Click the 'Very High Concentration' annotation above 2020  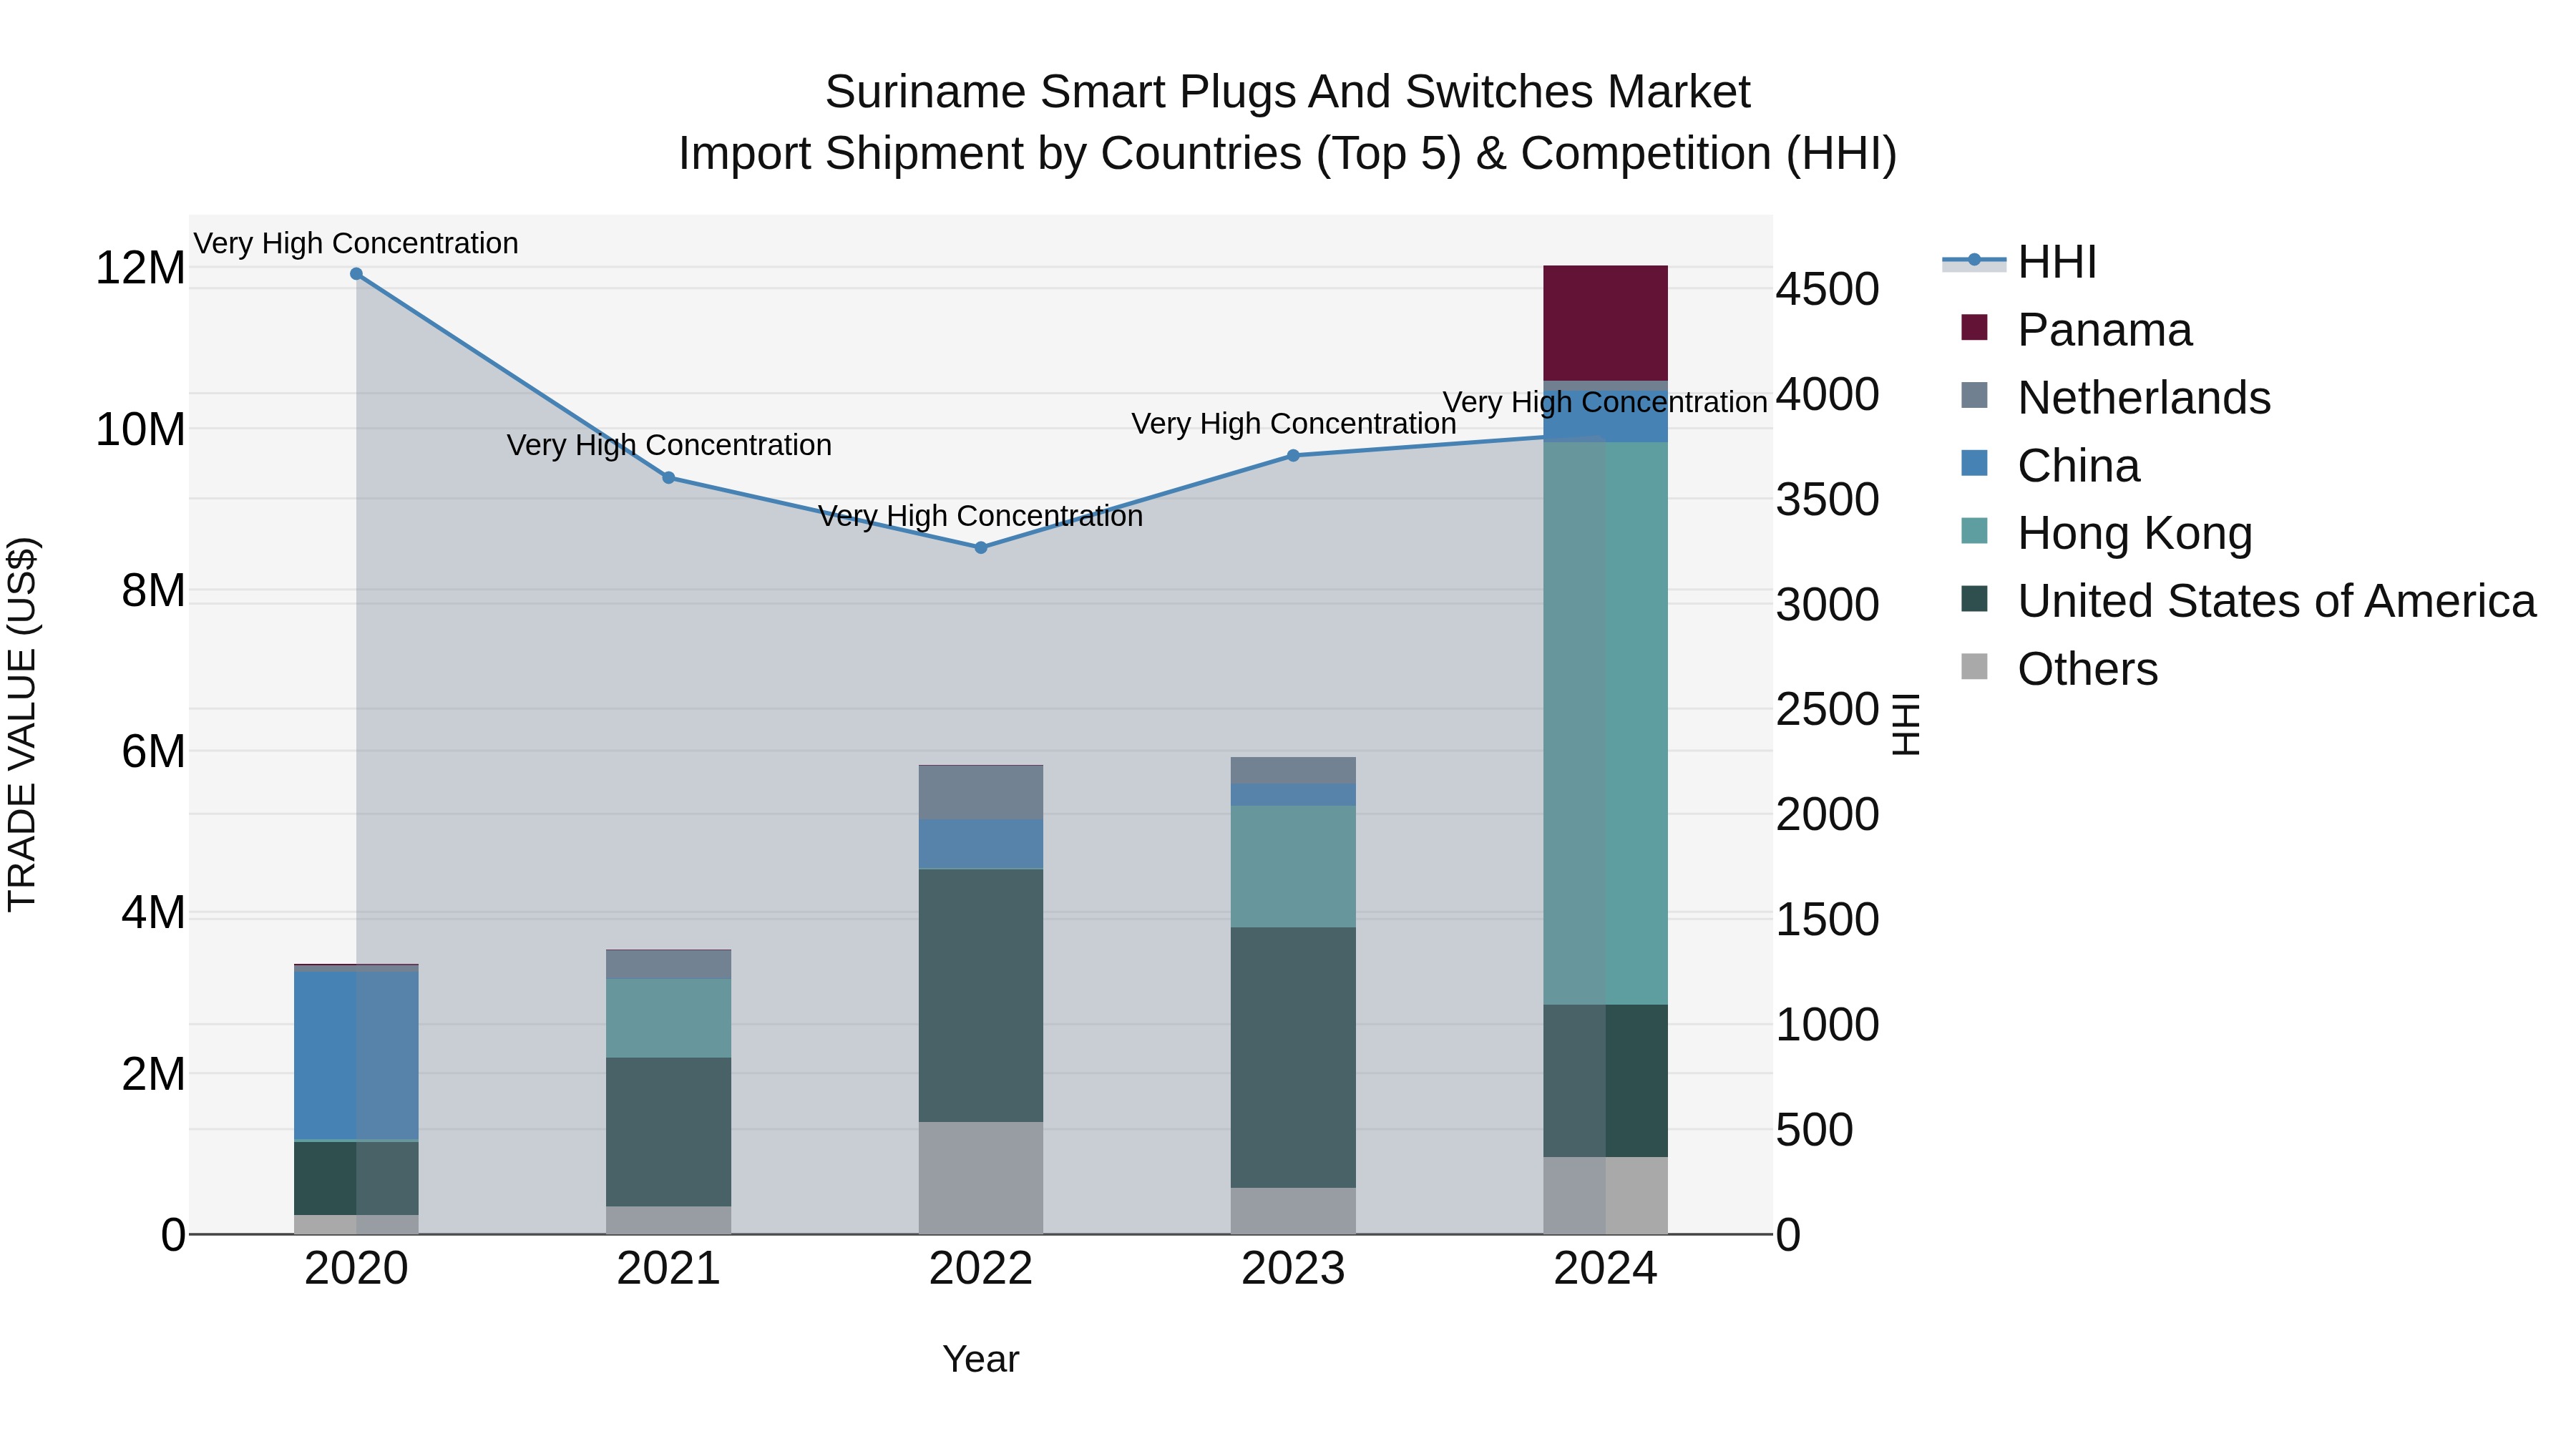(x=356, y=243)
